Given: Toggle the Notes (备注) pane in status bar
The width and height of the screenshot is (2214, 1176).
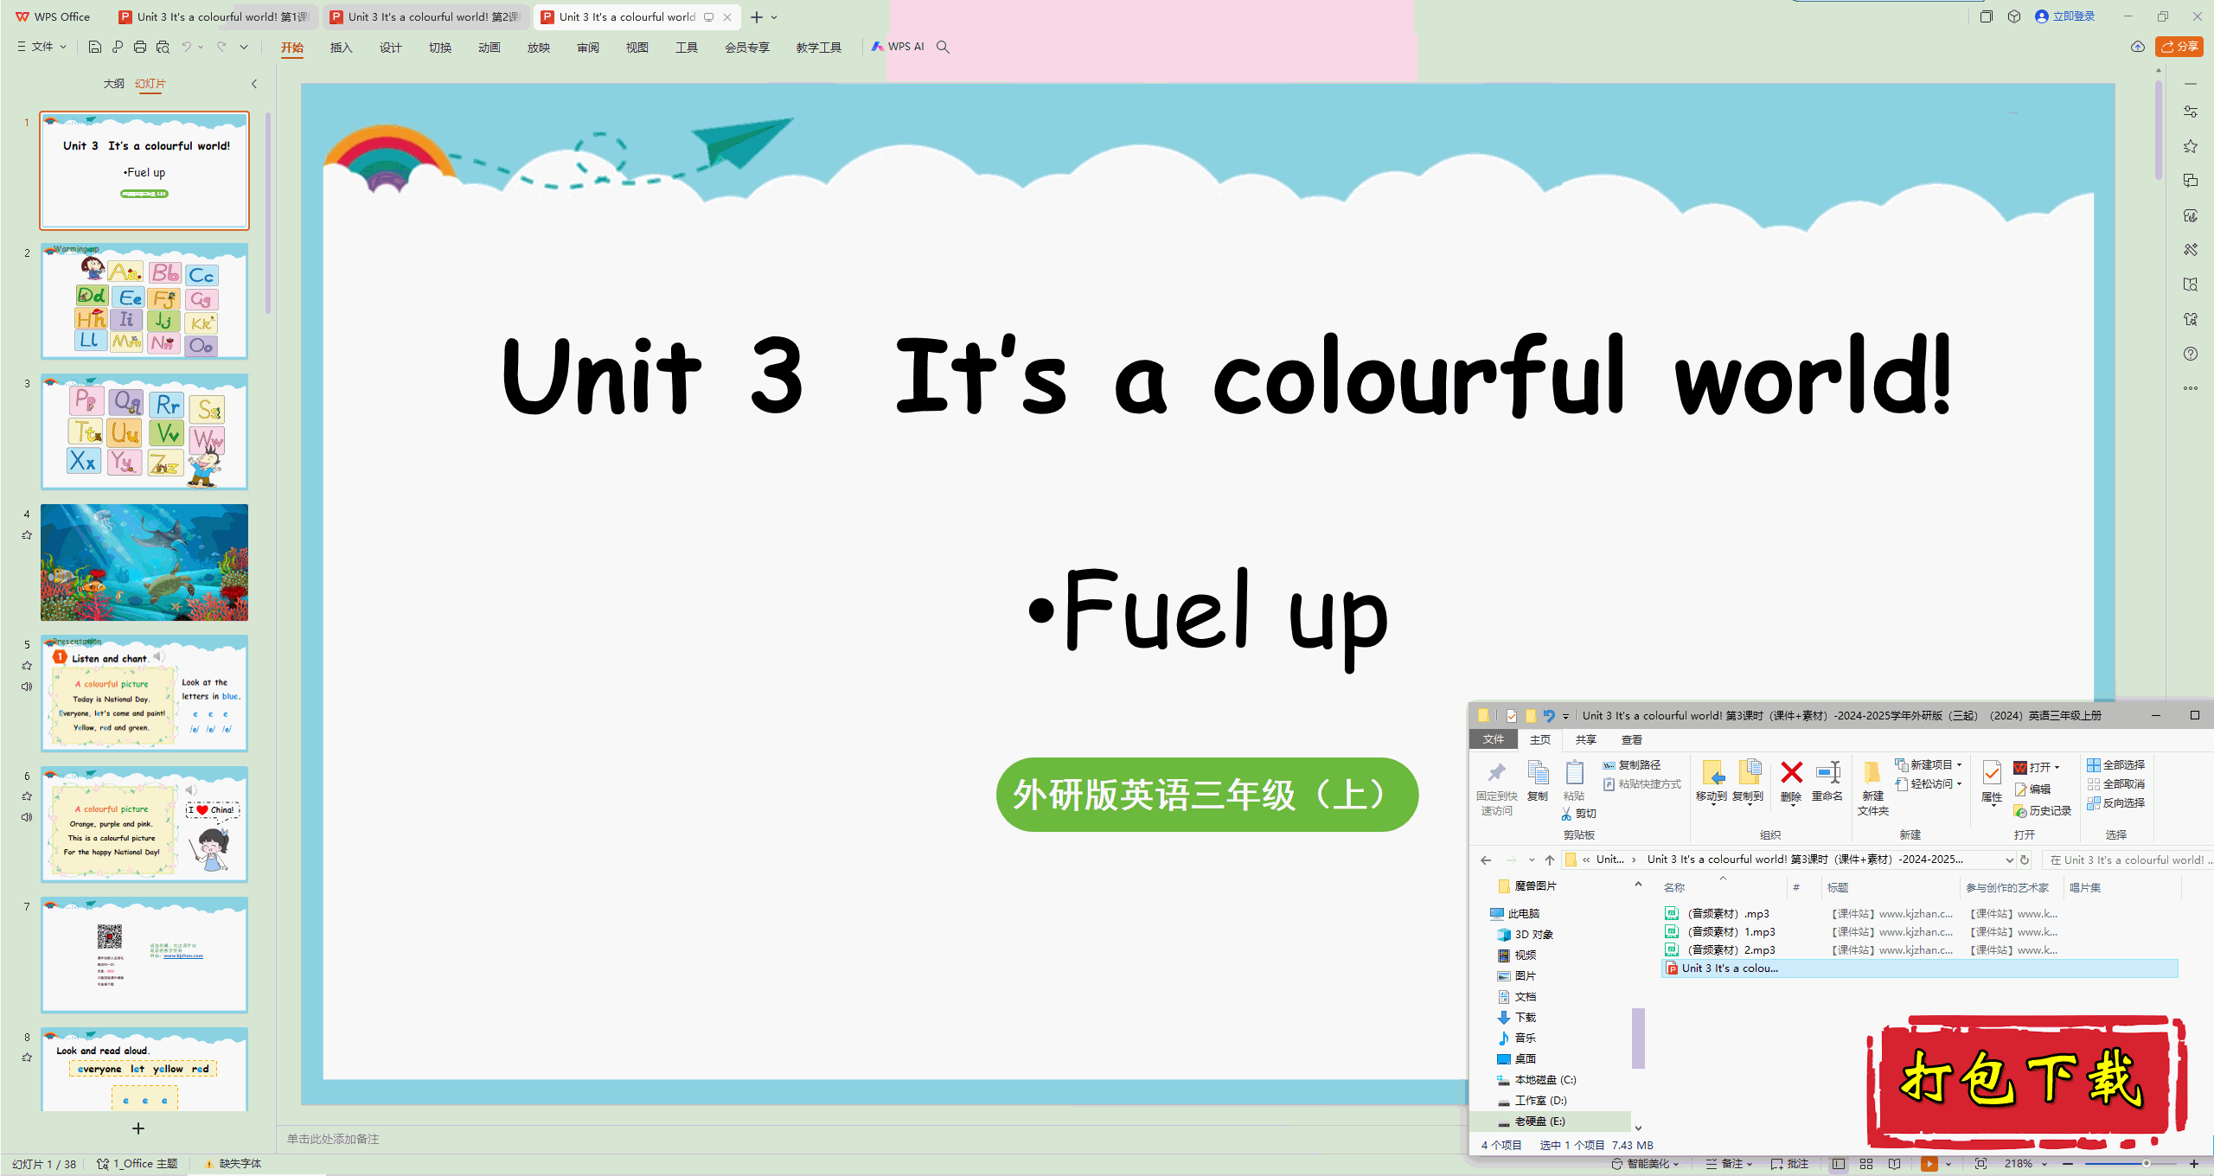Looking at the screenshot, I should (1728, 1164).
